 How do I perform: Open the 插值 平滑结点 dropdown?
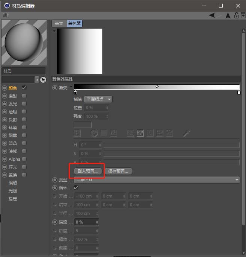98,99
